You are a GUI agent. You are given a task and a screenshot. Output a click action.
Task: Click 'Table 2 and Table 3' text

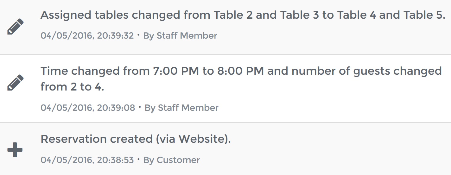point(266,15)
